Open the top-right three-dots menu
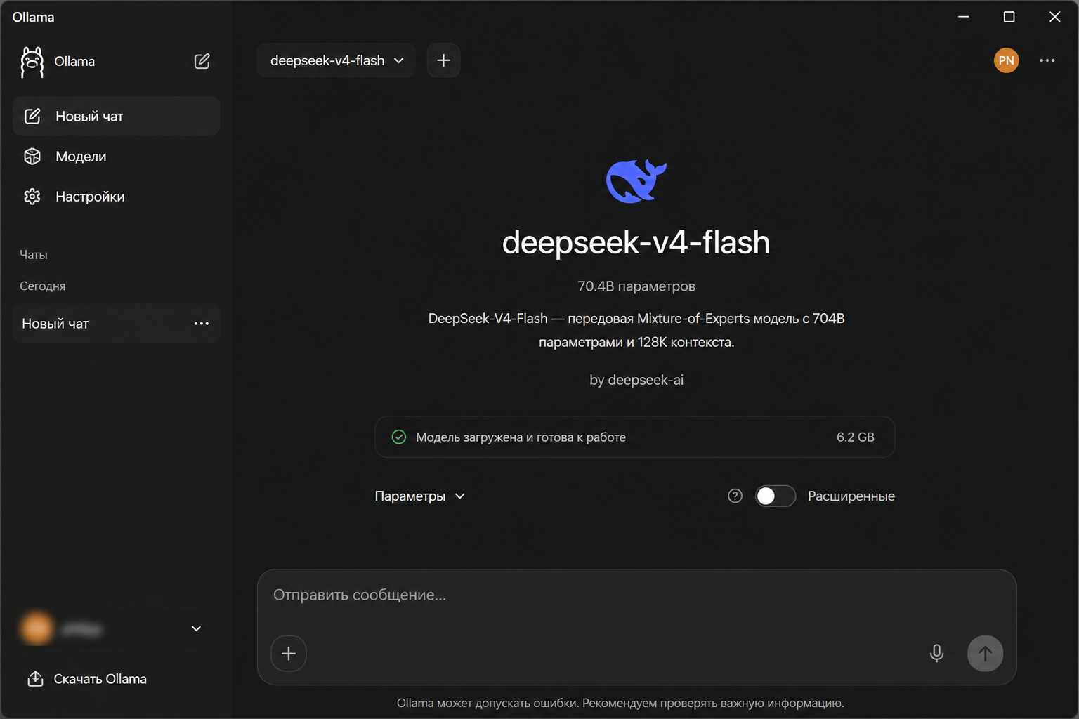This screenshot has width=1079, height=719. point(1047,60)
